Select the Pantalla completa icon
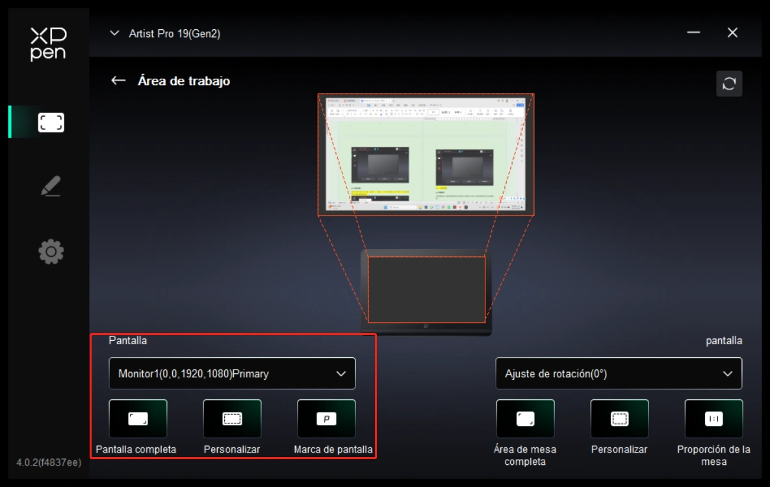This screenshot has height=487, width=770. pyautogui.click(x=138, y=419)
